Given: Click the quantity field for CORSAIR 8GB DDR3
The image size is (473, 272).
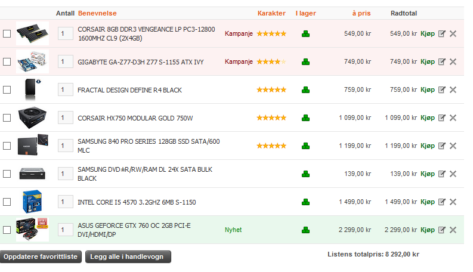Looking at the screenshot, I should click(x=66, y=33).
